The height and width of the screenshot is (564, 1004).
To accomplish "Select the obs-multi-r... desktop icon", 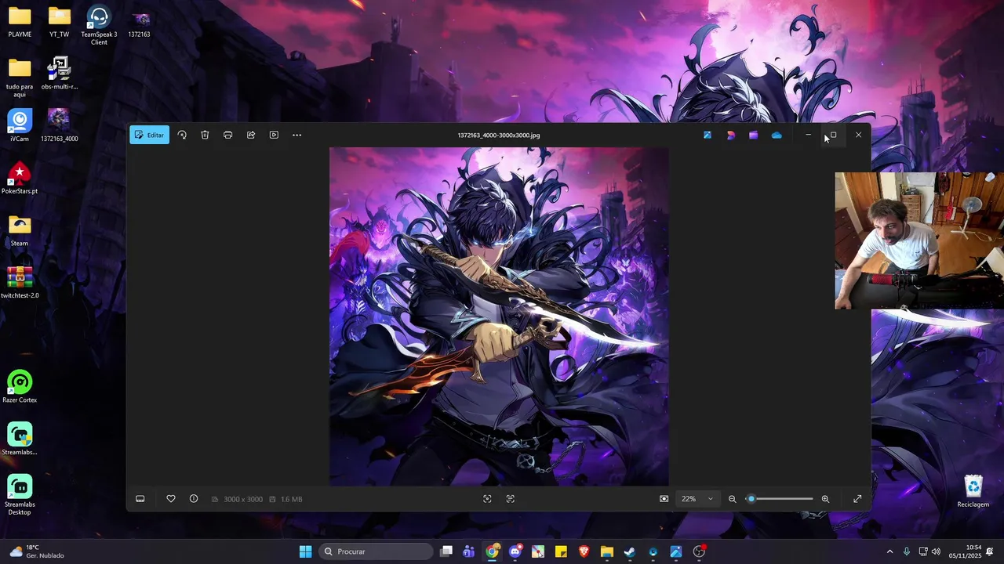I will pyautogui.click(x=59, y=74).
